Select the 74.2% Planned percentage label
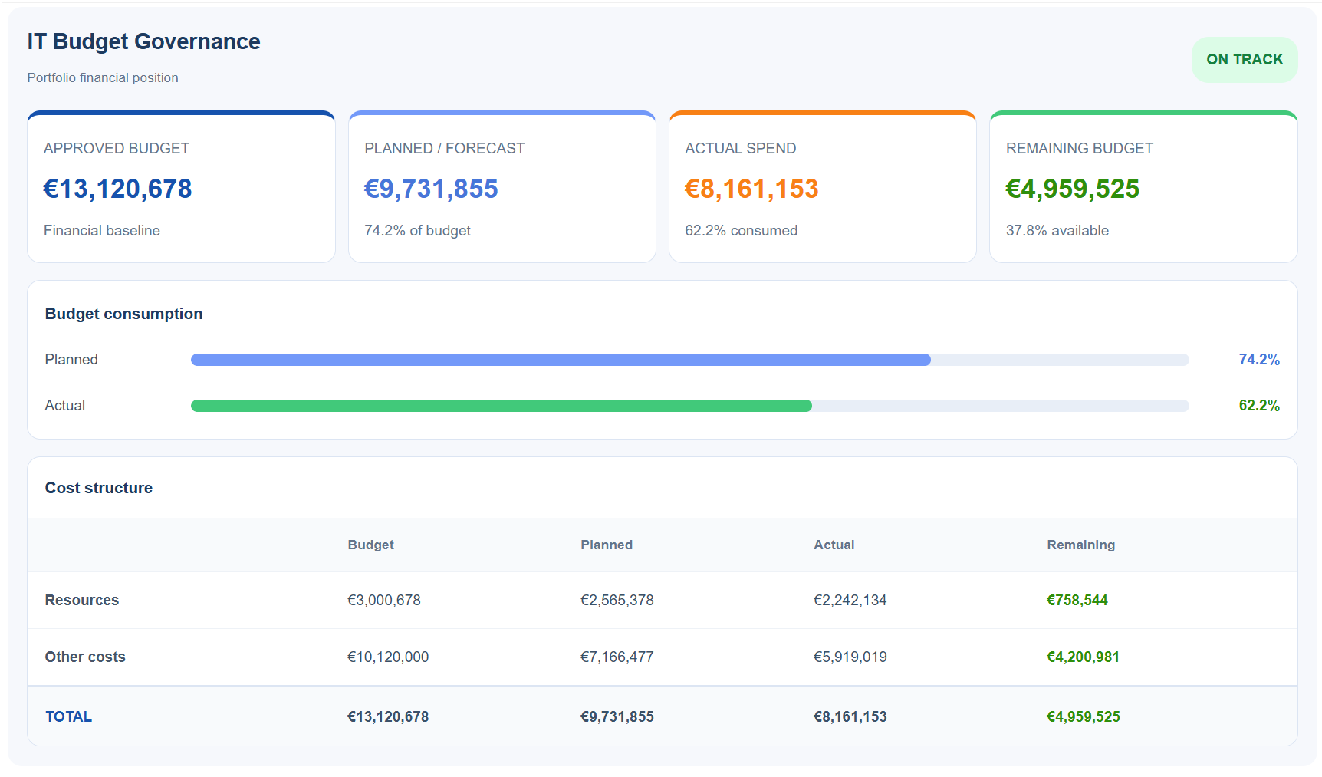Image resolution: width=1322 pixels, height=777 pixels. (1258, 360)
